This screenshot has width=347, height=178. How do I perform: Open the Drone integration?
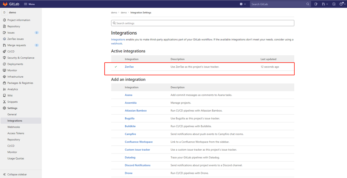129,173
